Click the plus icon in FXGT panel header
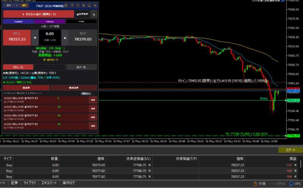This screenshot has width=303, height=188. (83, 5)
